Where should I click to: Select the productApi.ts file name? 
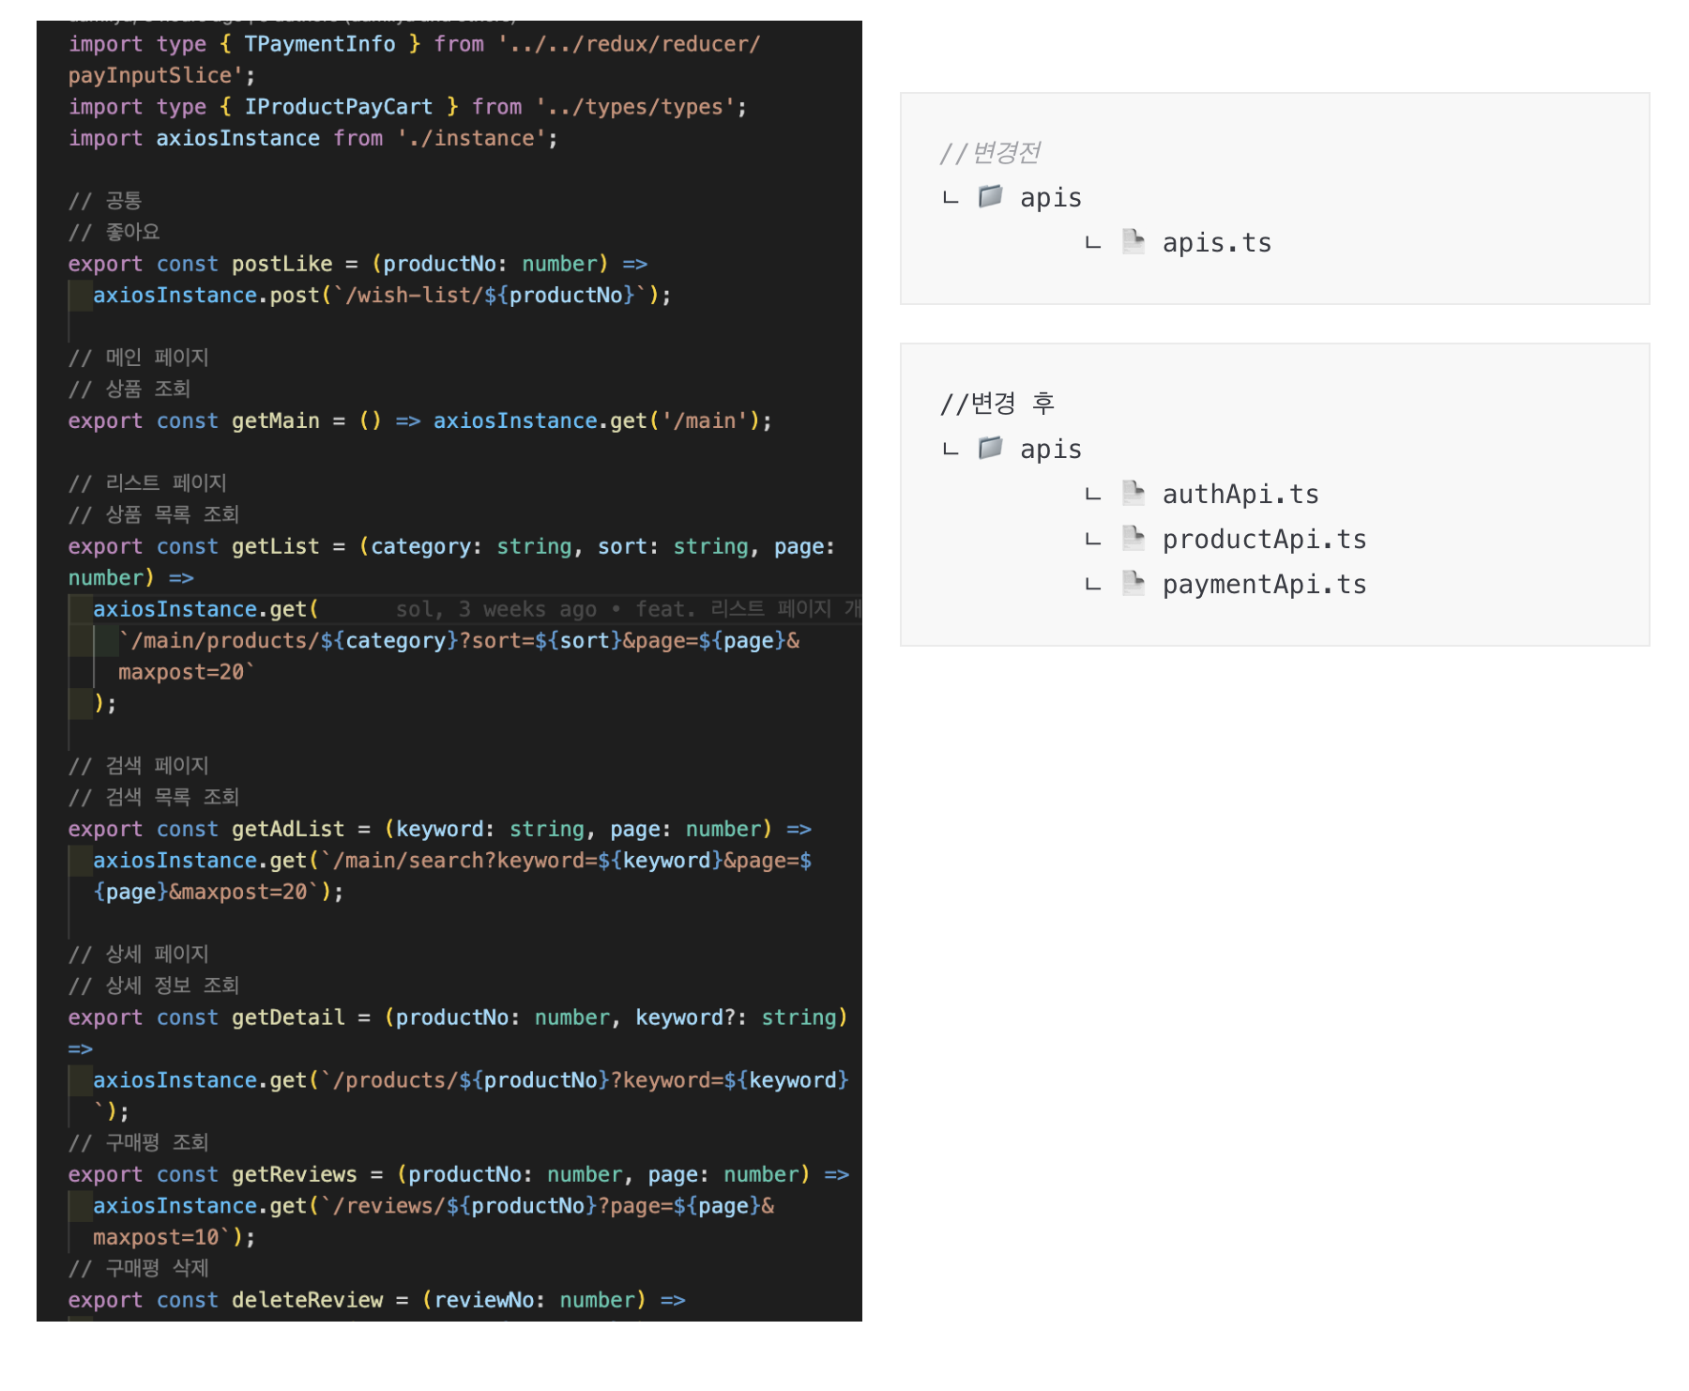pyautogui.click(x=1264, y=540)
